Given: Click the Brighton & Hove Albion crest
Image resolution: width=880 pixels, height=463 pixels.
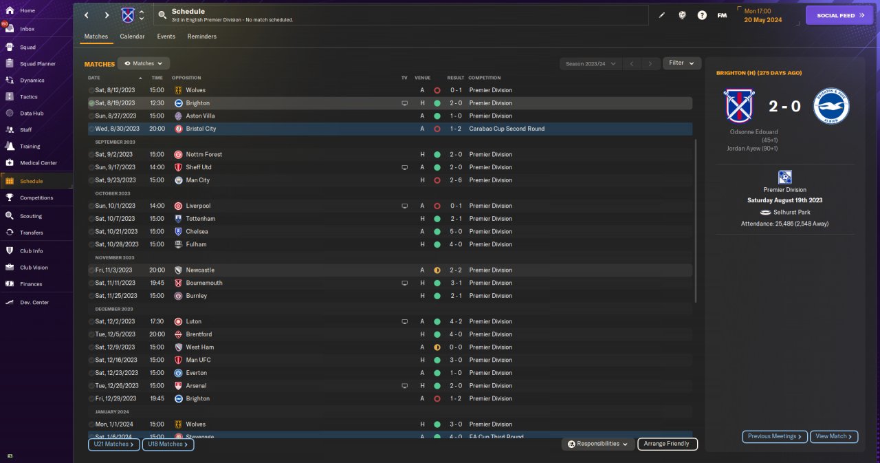Looking at the screenshot, I should [830, 106].
